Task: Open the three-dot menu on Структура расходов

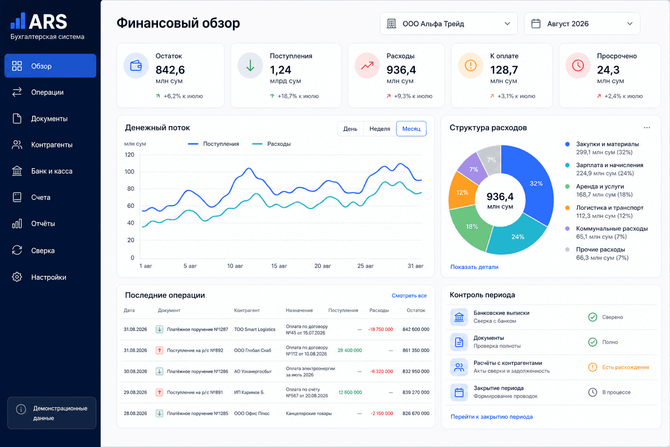Action: pos(647,127)
